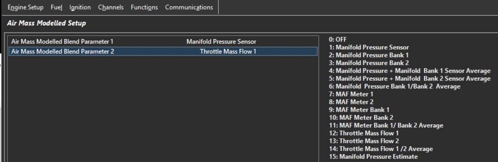Choose option 14: Throttle Mass Flow 1/2 Average
Viewport: 498px width, 162px height.
[380, 149]
